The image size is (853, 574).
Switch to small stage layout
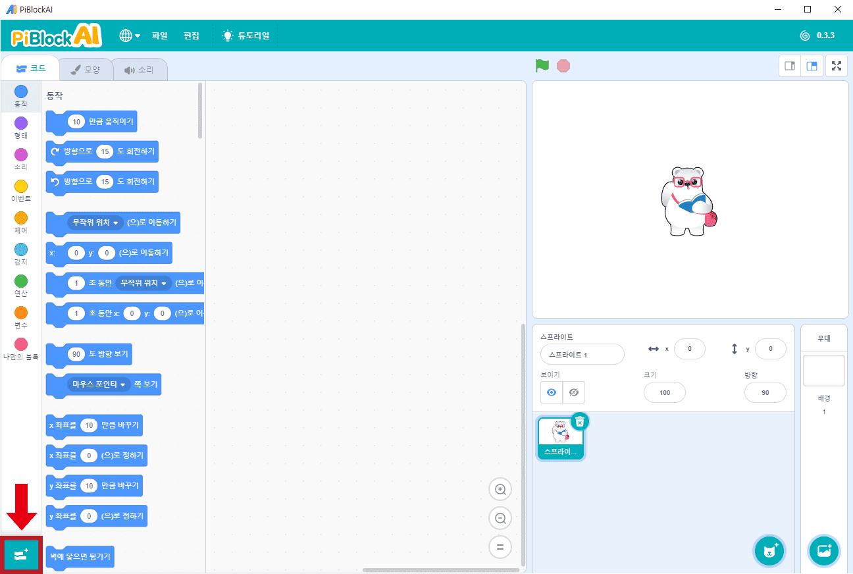790,66
